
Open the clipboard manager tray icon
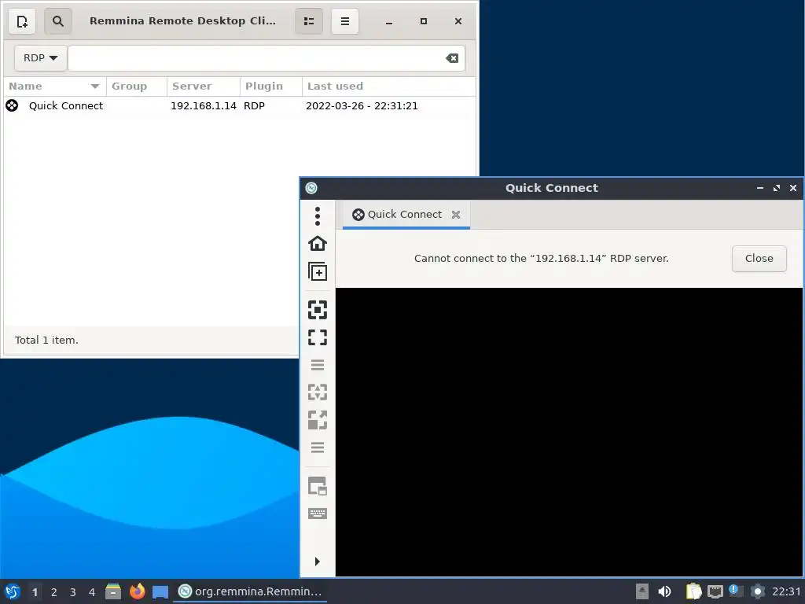[x=693, y=591]
